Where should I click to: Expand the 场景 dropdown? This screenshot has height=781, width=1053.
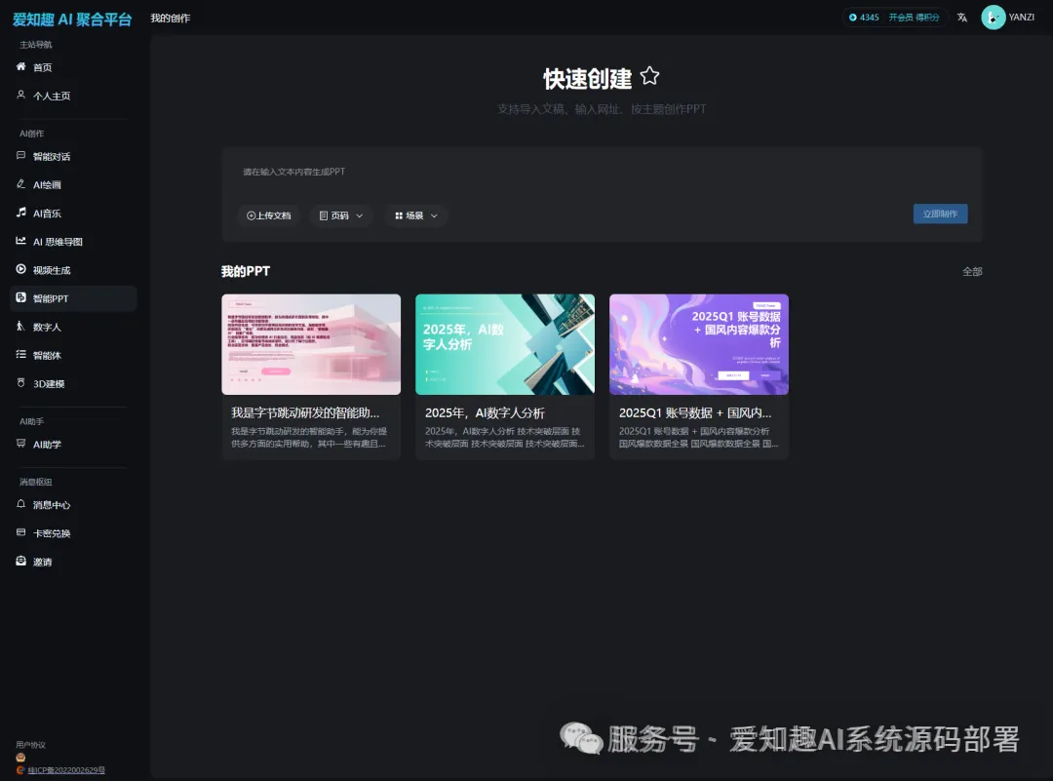click(416, 215)
